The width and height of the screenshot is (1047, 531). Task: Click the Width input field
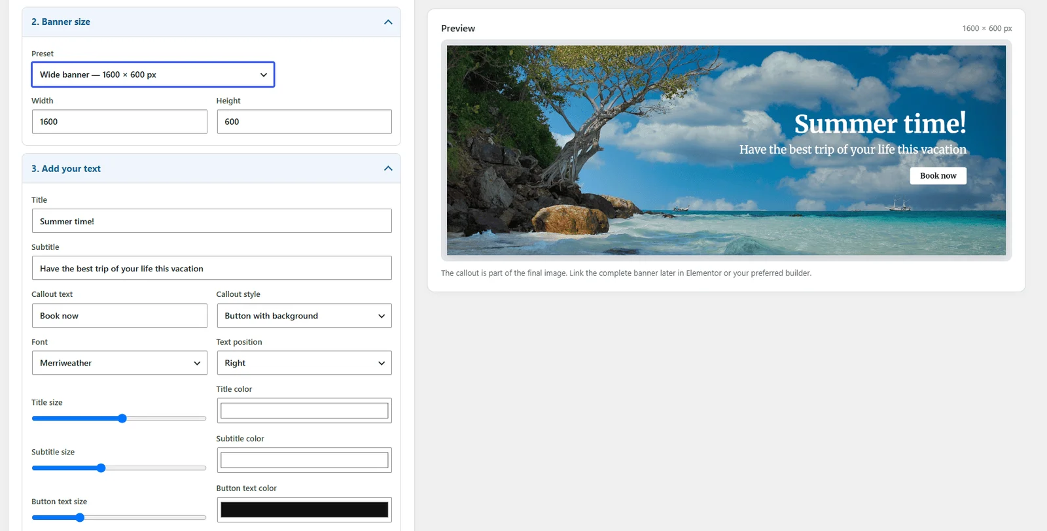point(120,122)
